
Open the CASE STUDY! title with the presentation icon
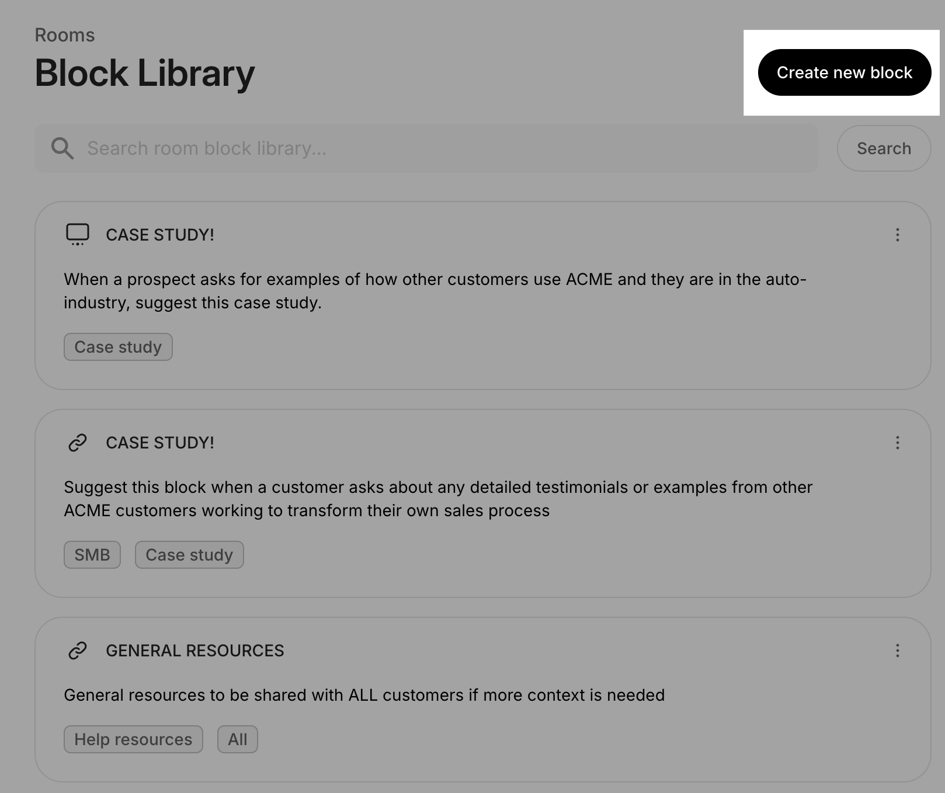(160, 235)
